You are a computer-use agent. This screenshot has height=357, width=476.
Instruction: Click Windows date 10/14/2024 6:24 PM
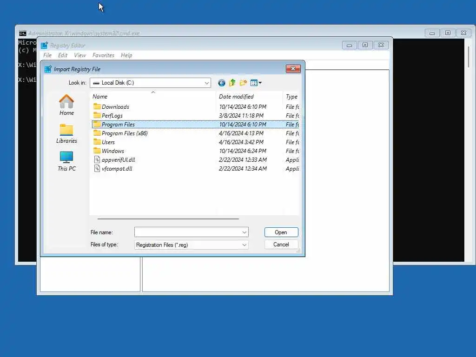coord(243,151)
